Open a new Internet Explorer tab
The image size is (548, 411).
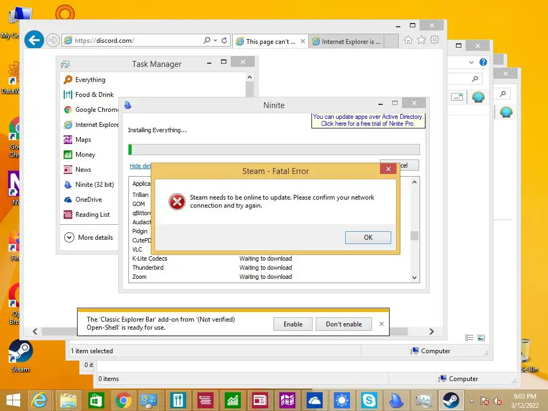pyautogui.click(x=391, y=41)
